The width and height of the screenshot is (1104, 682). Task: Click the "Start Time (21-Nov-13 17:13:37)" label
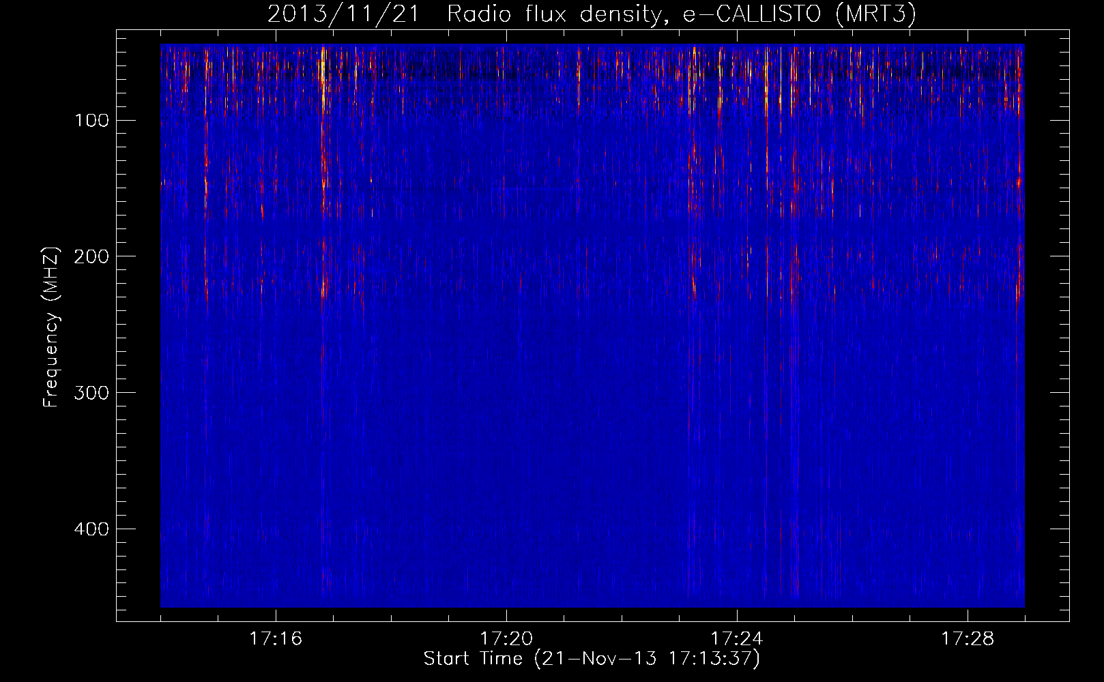pos(592,659)
